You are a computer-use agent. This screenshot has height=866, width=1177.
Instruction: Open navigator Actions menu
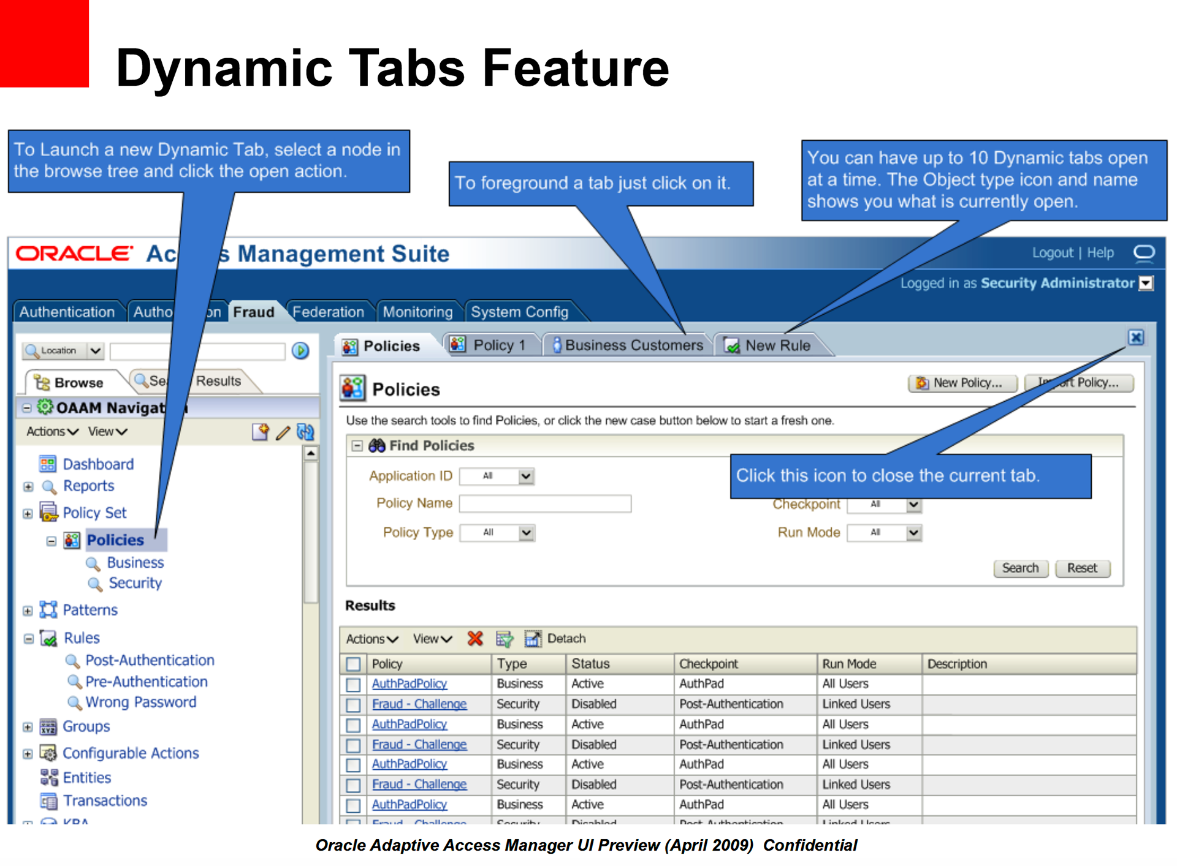click(x=53, y=432)
